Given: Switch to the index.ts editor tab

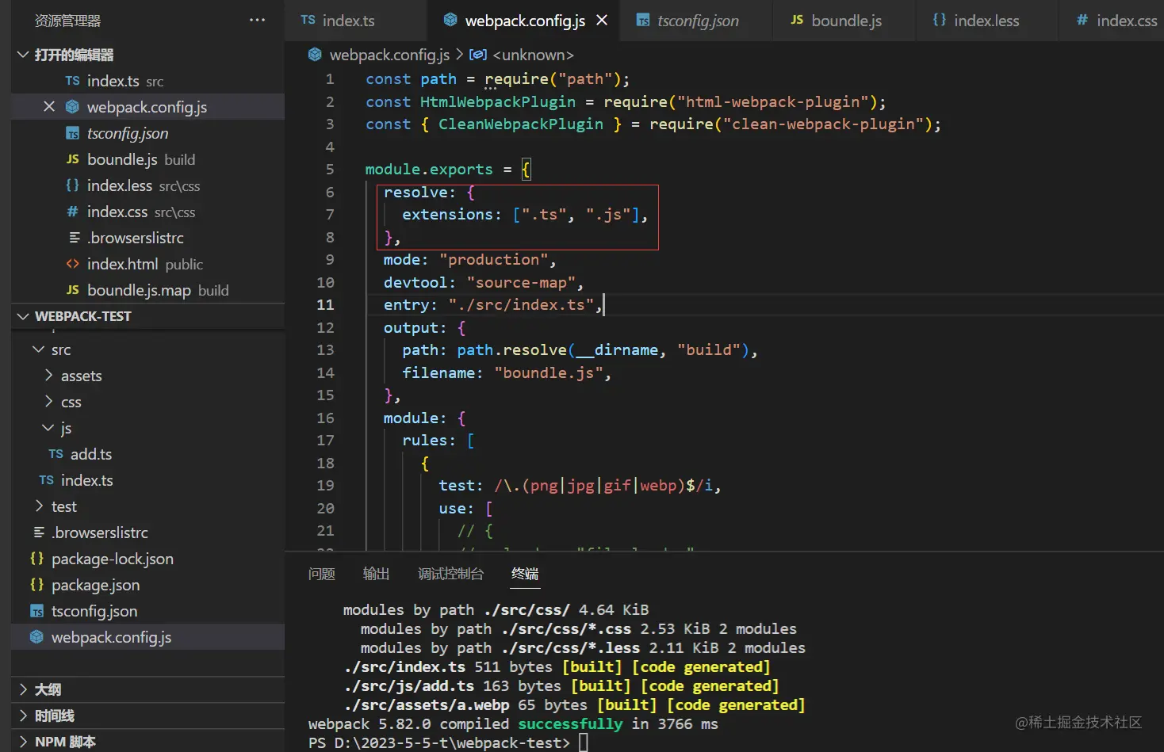Looking at the screenshot, I should coord(355,21).
